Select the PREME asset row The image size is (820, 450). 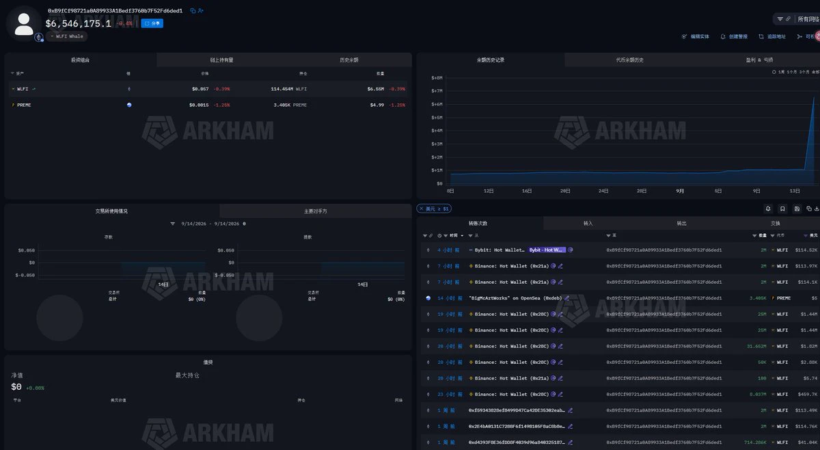(x=208, y=105)
